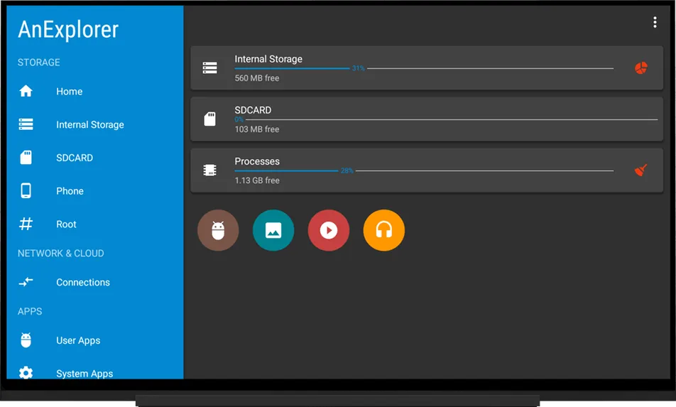Select Connections in the sidebar
This screenshot has height=407, width=676.
[x=83, y=283]
